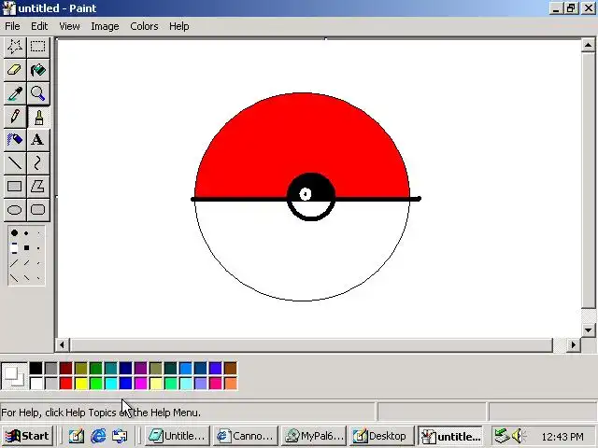Switch to the Untitle... Notepad taskbar button
Viewport: 598px width, 448px height.
tap(178, 436)
